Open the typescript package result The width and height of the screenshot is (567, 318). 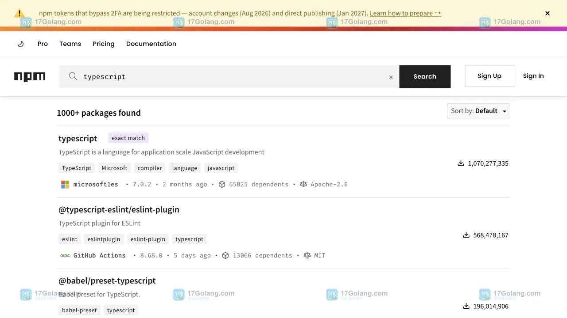pyautogui.click(x=78, y=138)
